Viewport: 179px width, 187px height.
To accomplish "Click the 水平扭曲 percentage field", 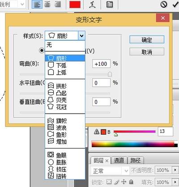I will pyautogui.click(x=101, y=83).
